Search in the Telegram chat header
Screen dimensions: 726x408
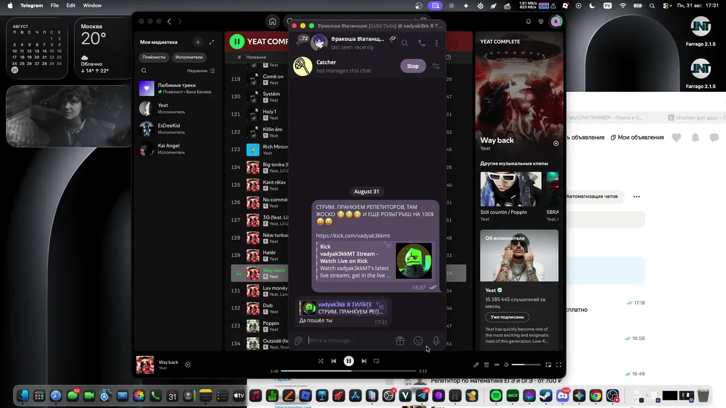[x=404, y=42]
